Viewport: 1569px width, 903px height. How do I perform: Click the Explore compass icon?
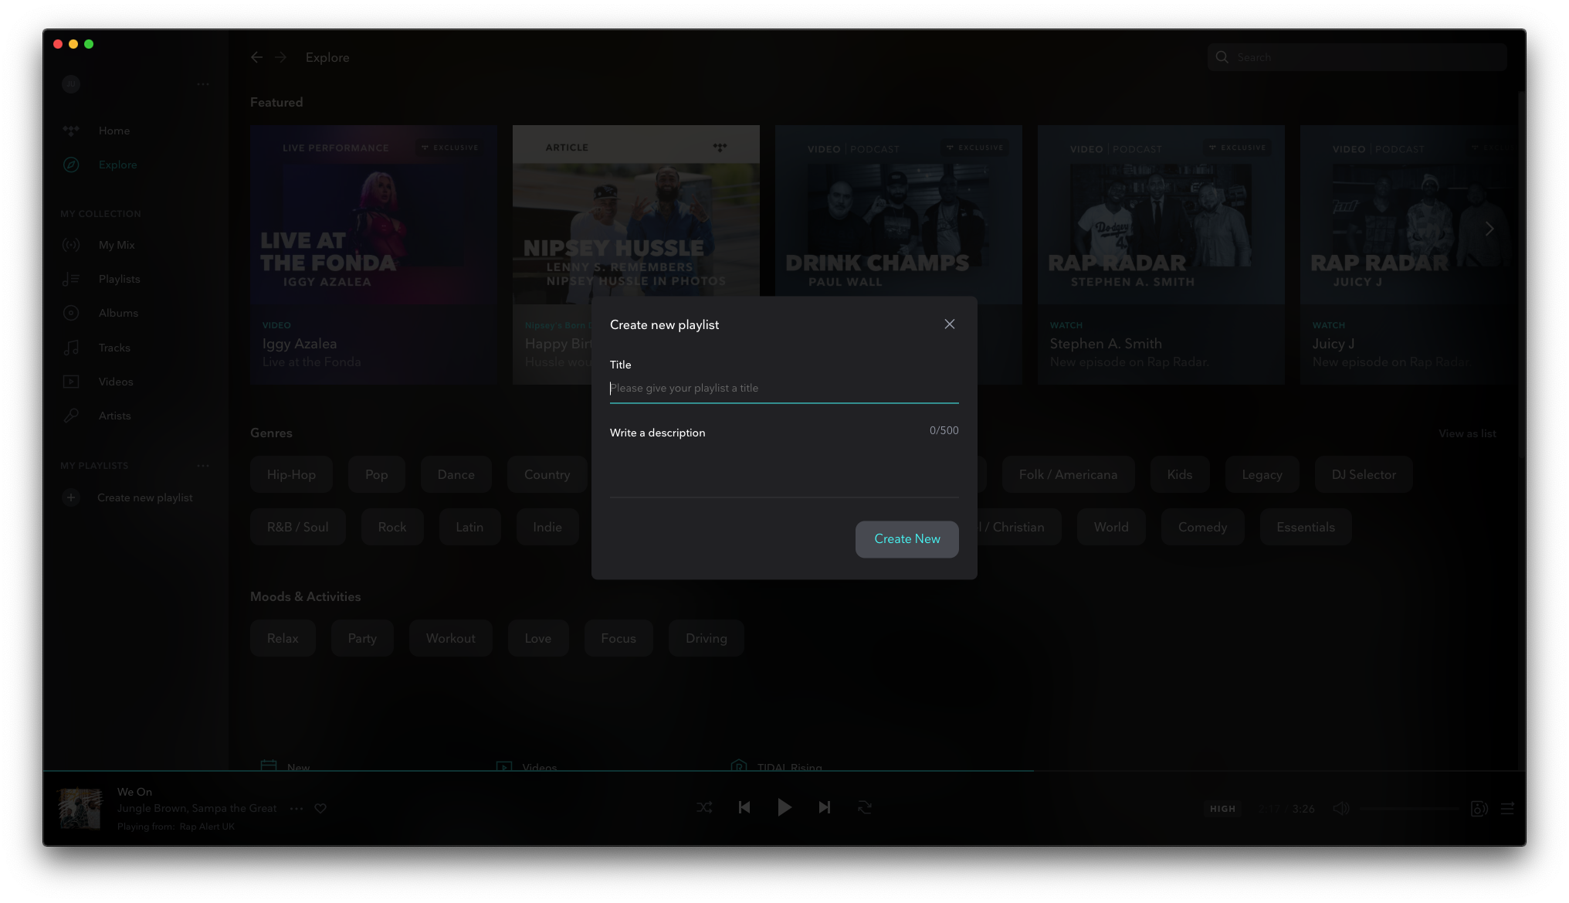71,165
